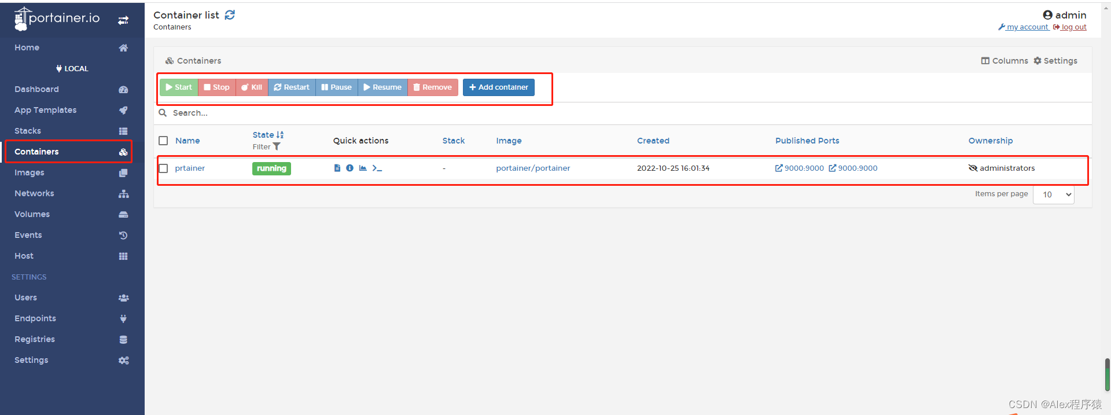Sort by the Image column

[509, 141]
